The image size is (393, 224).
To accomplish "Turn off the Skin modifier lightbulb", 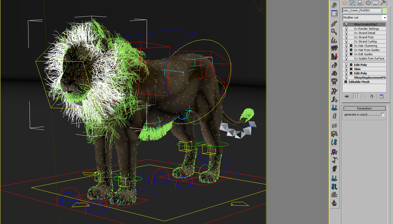I will [346, 69].
